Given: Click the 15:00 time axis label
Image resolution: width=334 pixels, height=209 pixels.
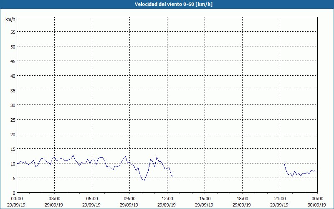Looking at the screenshot, I should pos(205,199).
